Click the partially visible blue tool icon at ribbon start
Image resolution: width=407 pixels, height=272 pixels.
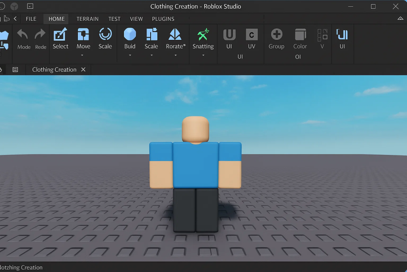(x=4, y=40)
